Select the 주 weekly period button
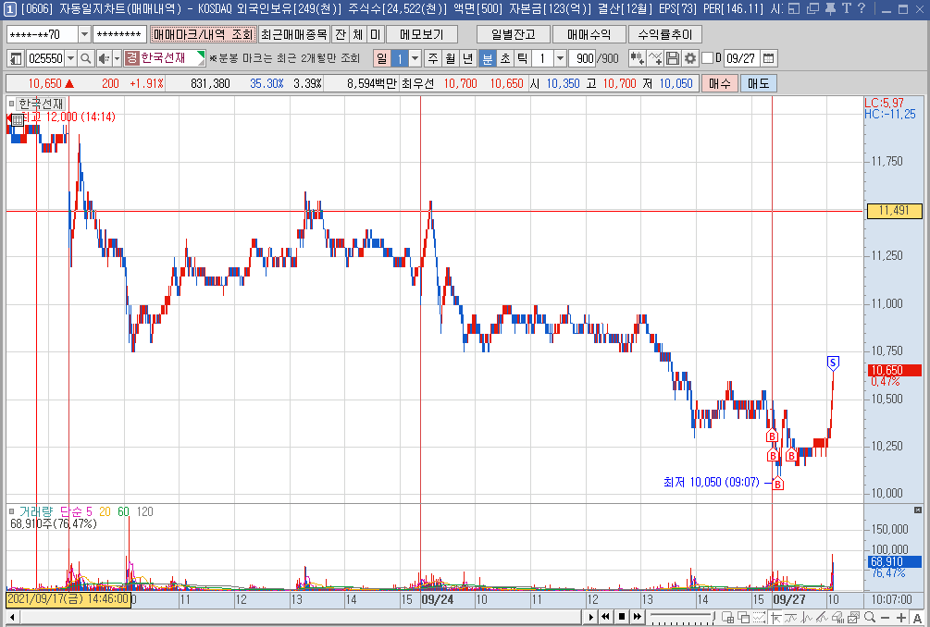Screen dimensions: 930x627 (x=433, y=58)
